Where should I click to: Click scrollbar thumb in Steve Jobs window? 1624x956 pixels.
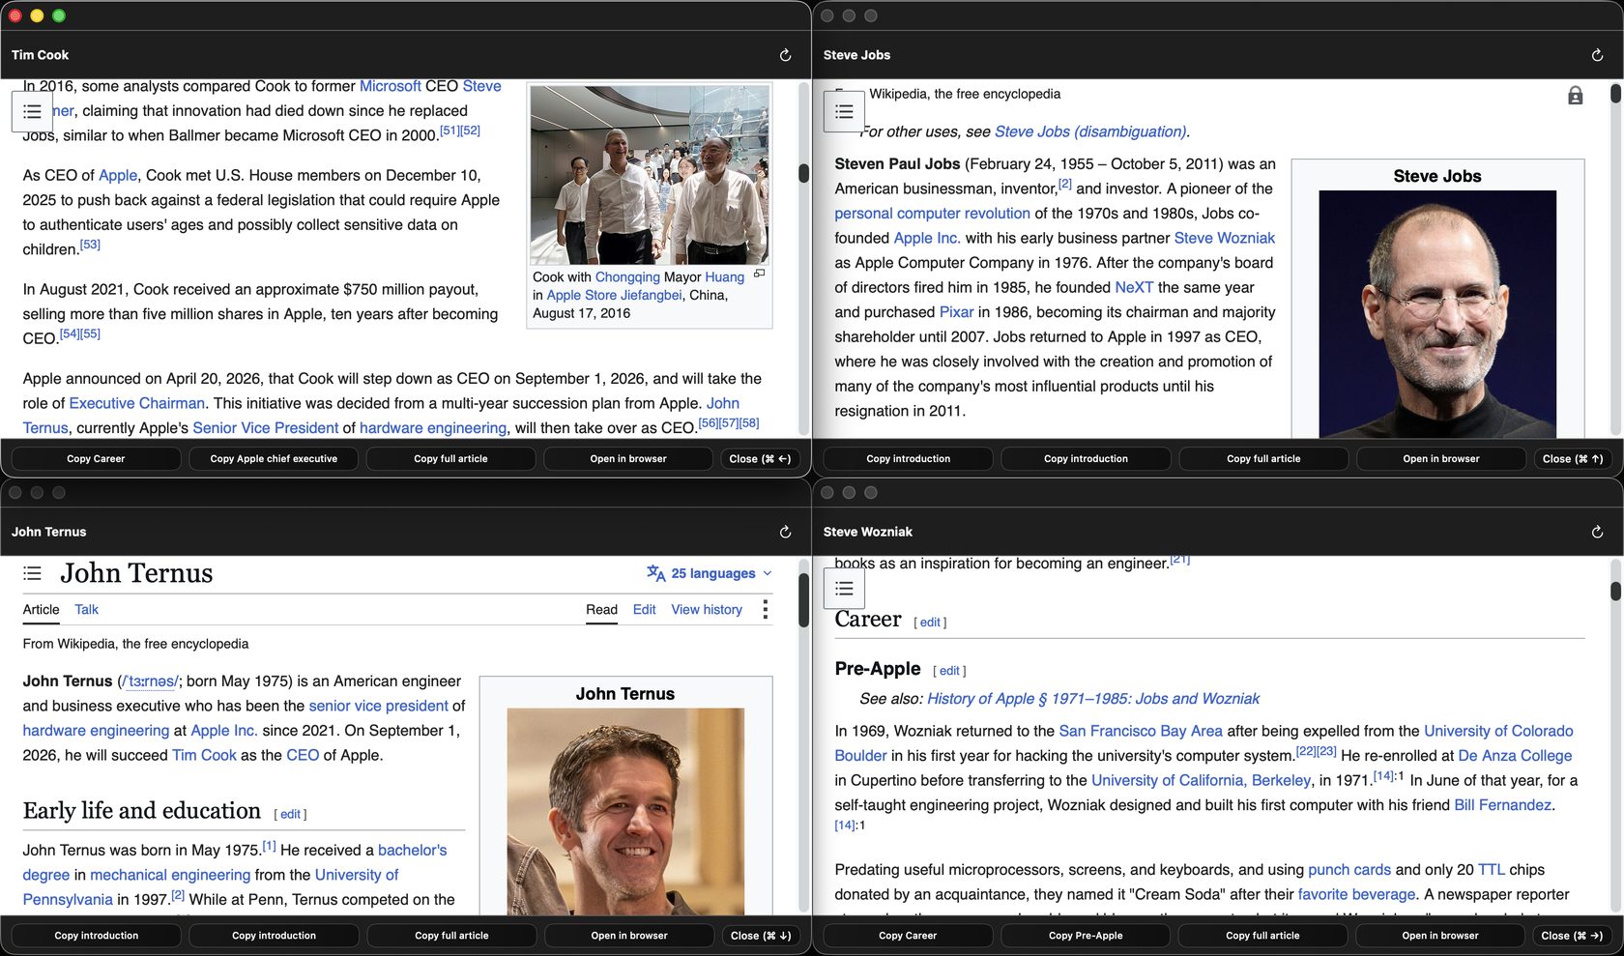point(1615,94)
